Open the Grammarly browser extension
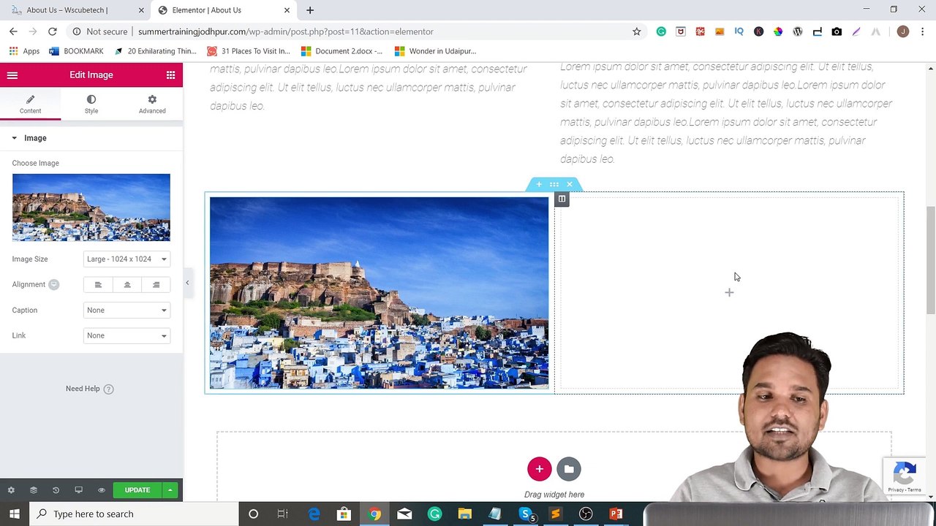The width and height of the screenshot is (936, 526). [x=661, y=31]
